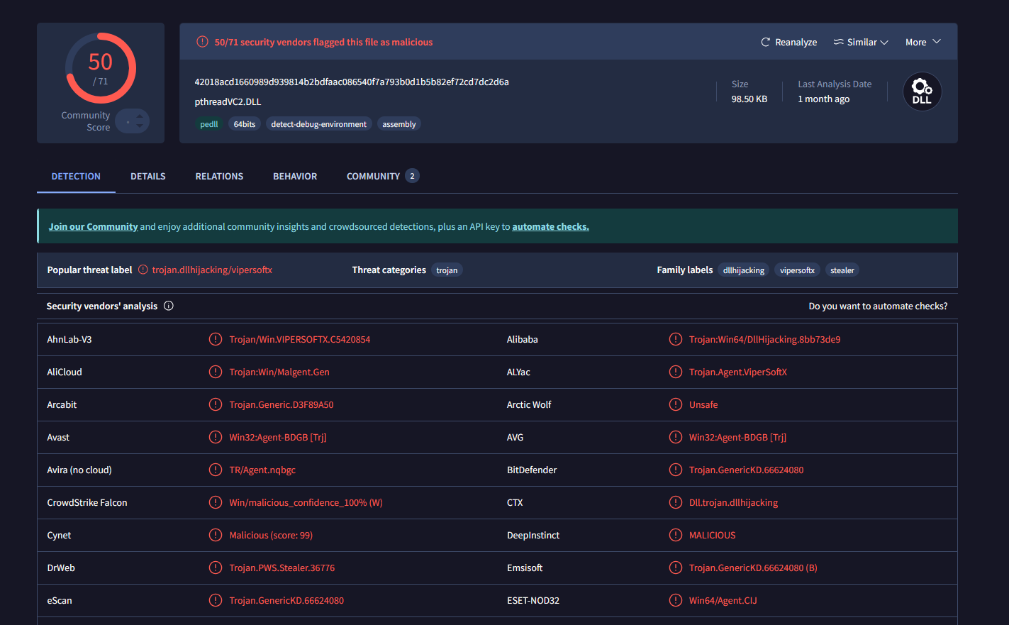Screen dimensions: 1009x625
Task: Select the 64bits tag
Action: coord(245,124)
